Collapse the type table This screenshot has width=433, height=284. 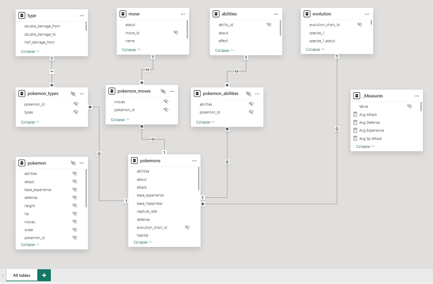coord(30,51)
